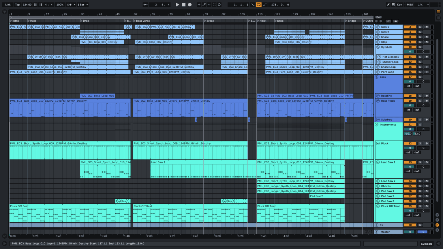Solo the Fx group track
The width and height of the screenshot is (443, 249).
pyautogui.click(x=420, y=225)
